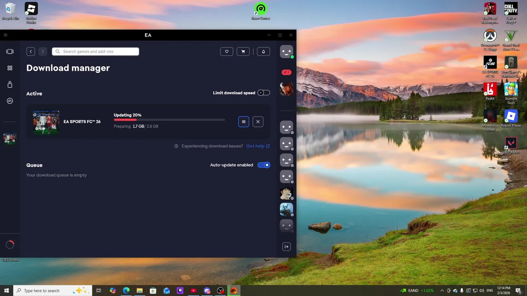Select the RedM desktop icon
The height and width of the screenshot is (296, 527).
(490, 91)
